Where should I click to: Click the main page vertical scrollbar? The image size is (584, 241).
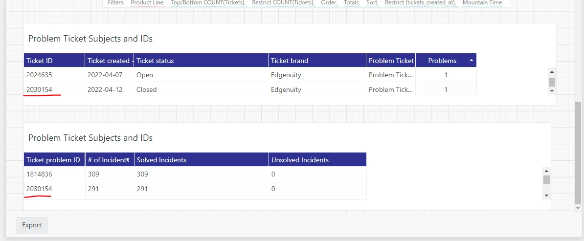point(578,153)
